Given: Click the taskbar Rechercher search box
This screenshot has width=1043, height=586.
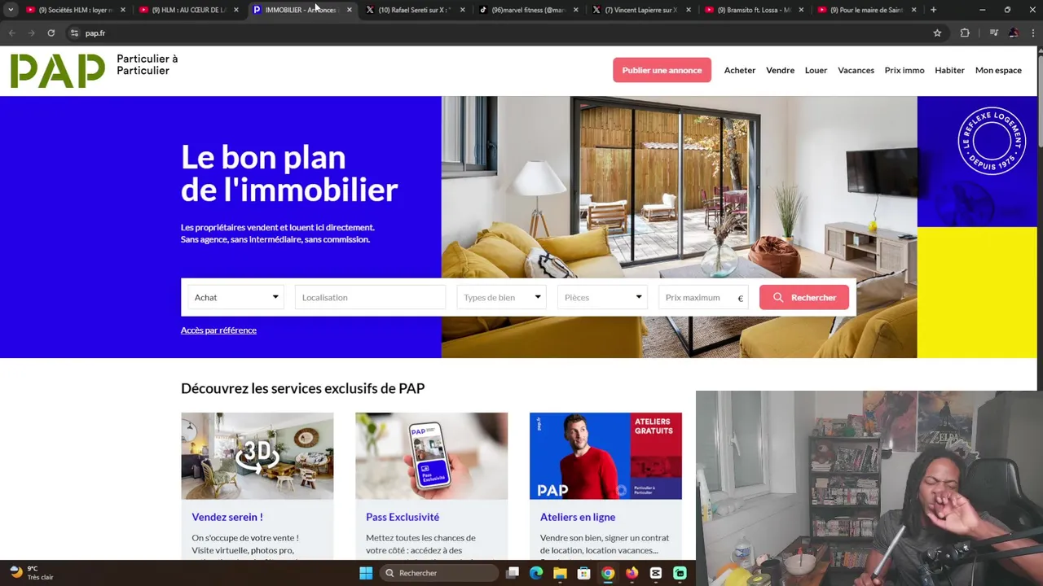Looking at the screenshot, I should (439, 573).
